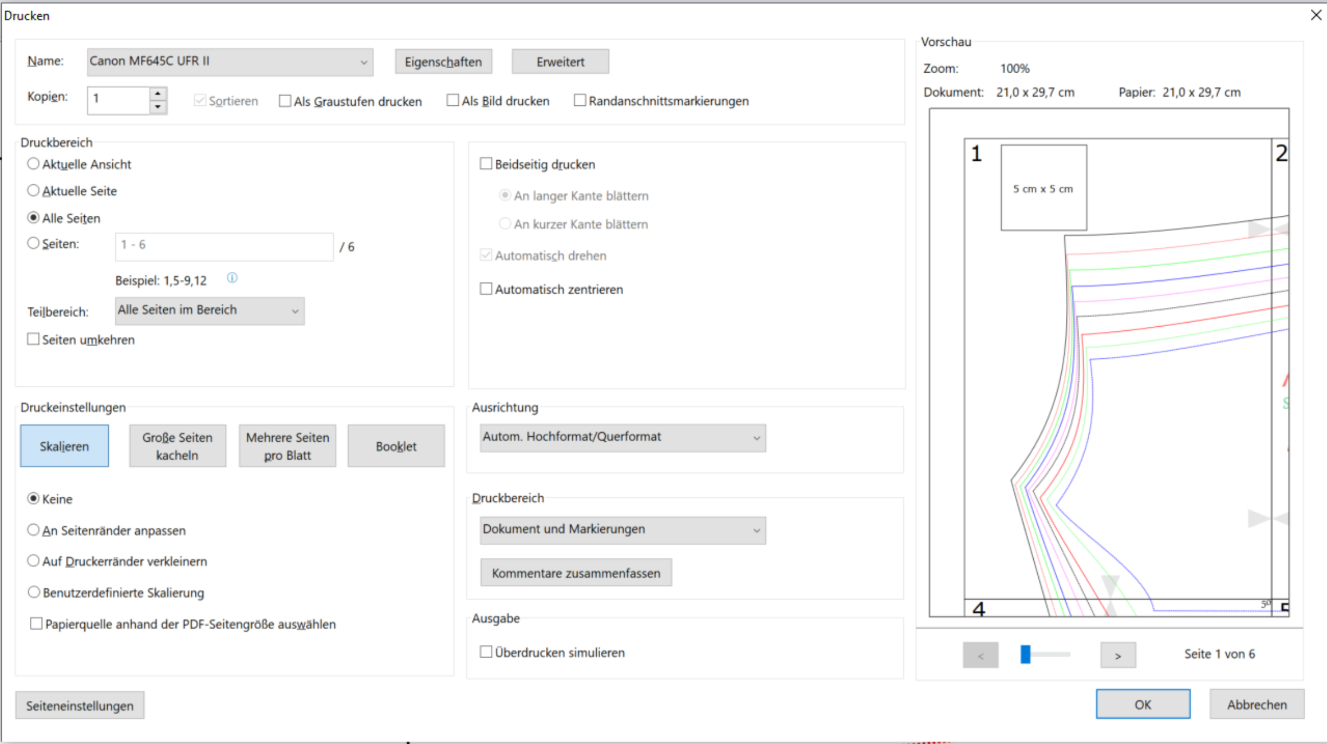Open printer Eigenschaften
The image size is (1327, 744).
pyautogui.click(x=443, y=62)
